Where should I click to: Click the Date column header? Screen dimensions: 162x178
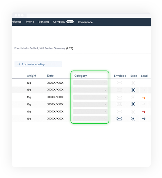click(50, 75)
